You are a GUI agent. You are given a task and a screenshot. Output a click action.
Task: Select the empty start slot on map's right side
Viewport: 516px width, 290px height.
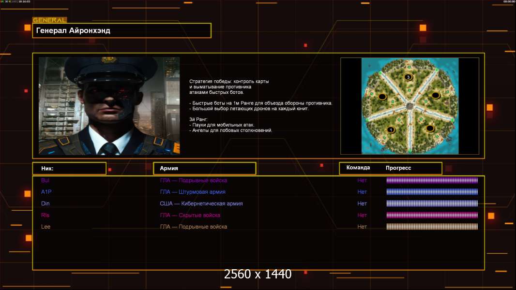(x=436, y=95)
